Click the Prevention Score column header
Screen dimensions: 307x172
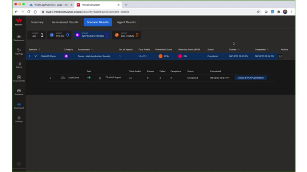click(163, 50)
